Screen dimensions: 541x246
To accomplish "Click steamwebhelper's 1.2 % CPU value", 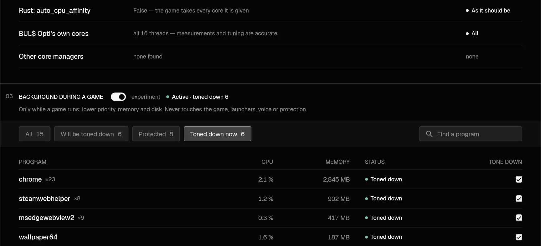I will pyautogui.click(x=266, y=199).
